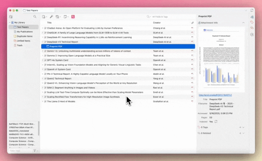Click the Related icon in side navigation
The height and width of the screenshot is (161, 262).
(x=252, y=28)
